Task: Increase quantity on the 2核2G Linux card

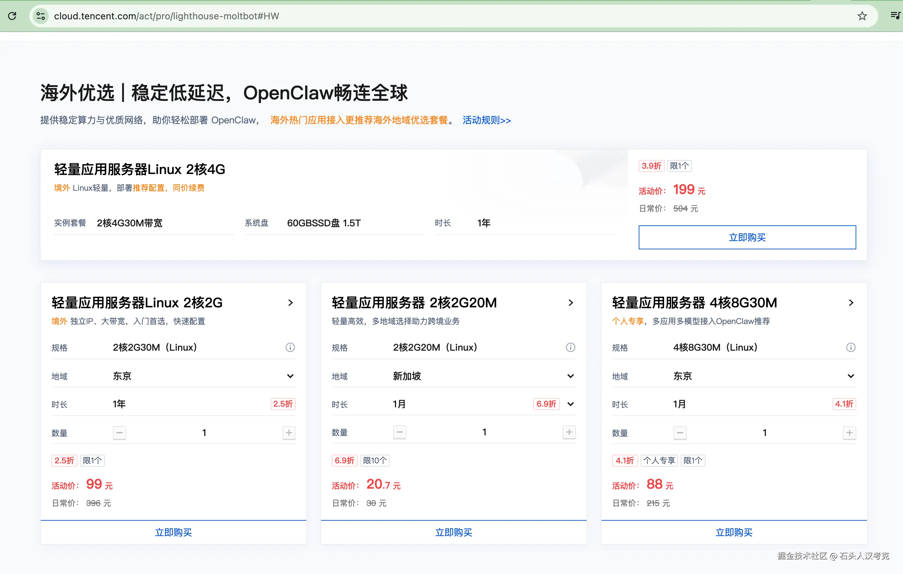Action: (289, 433)
